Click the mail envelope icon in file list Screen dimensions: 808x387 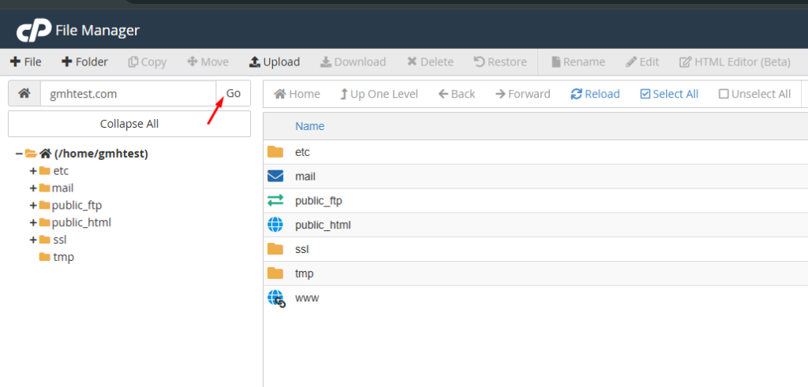(275, 177)
